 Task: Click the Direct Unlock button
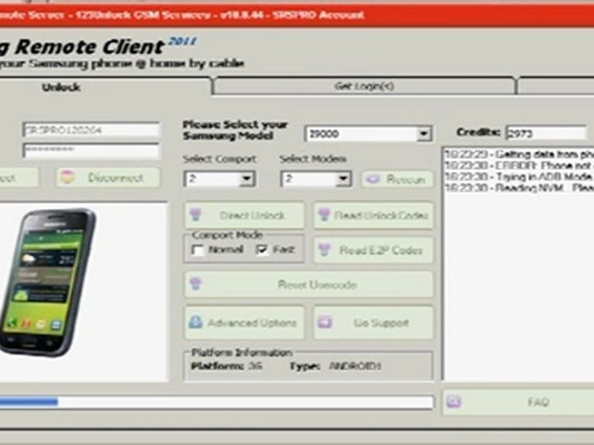[244, 215]
